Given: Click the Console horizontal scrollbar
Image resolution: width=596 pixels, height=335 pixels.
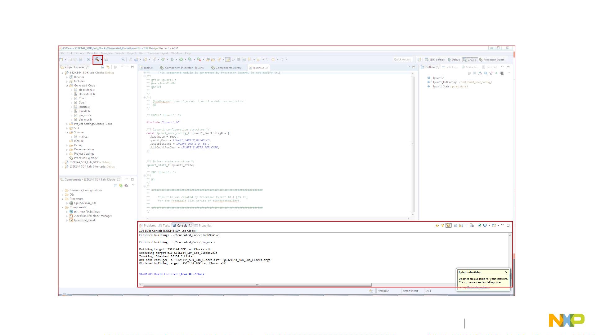Looking at the screenshot, I should click(257, 285).
